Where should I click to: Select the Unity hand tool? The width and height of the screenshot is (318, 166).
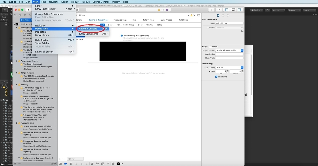pyautogui.click(x=4, y=10)
